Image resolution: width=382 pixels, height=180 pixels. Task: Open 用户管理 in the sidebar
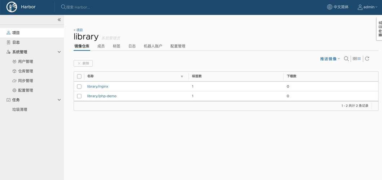[x=26, y=62]
